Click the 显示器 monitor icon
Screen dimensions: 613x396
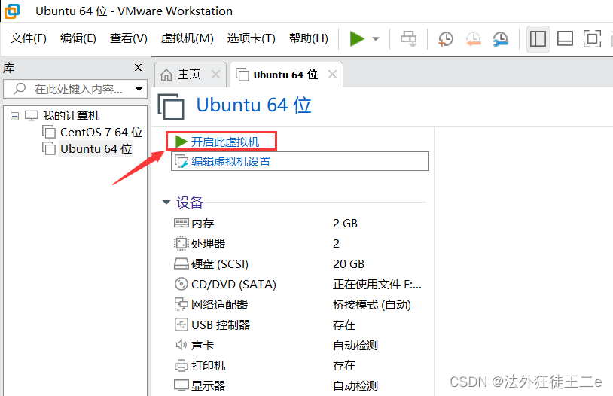(x=181, y=385)
